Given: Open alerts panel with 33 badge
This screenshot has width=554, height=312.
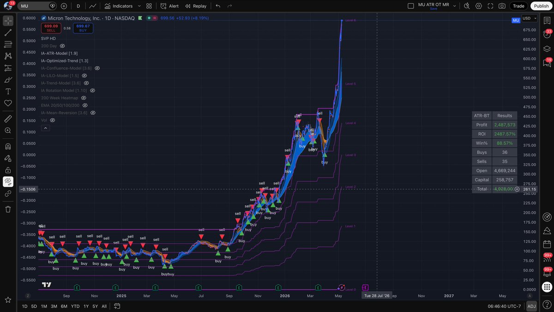Looking at the screenshot, I should point(547,35).
